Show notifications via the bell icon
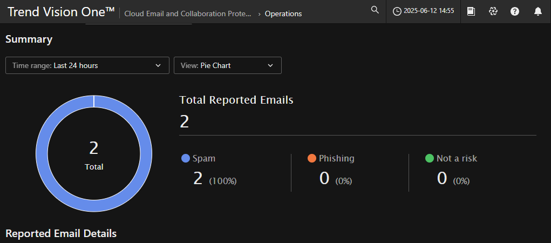Image resolution: width=551 pixels, height=243 pixels. pyautogui.click(x=538, y=11)
